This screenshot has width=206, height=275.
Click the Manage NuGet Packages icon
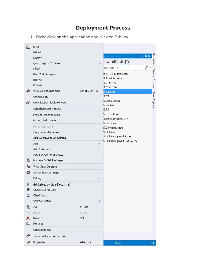coord(28,160)
